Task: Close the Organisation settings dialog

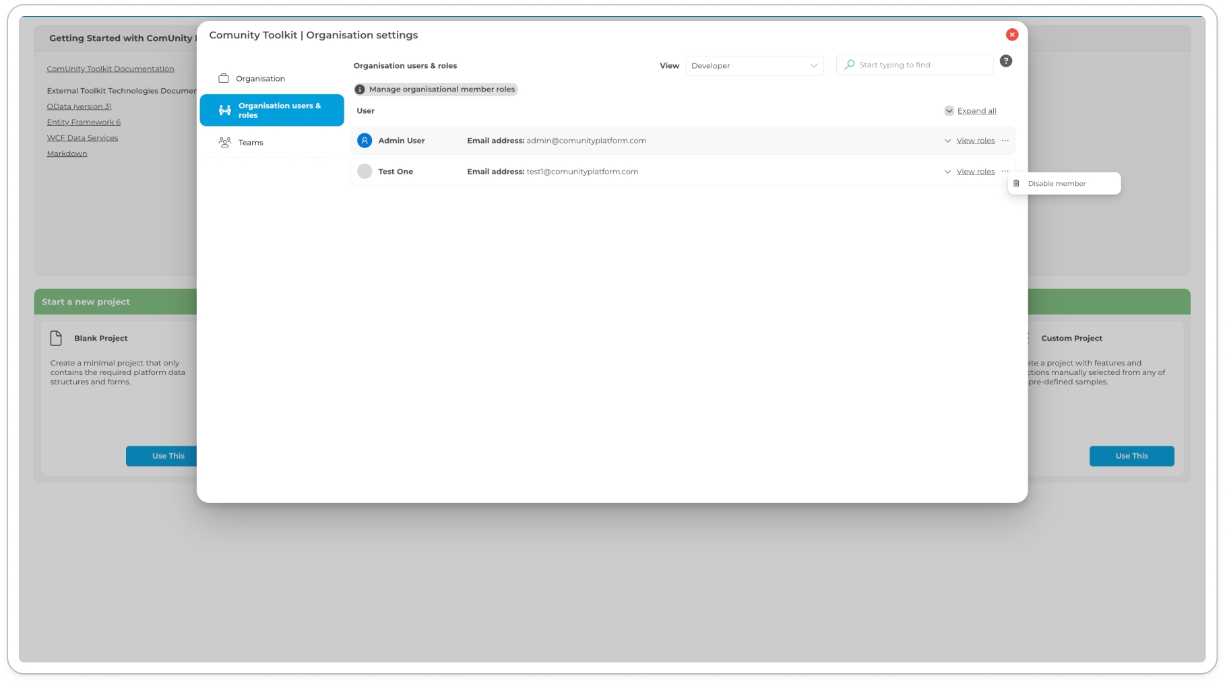Action: pyautogui.click(x=1011, y=35)
